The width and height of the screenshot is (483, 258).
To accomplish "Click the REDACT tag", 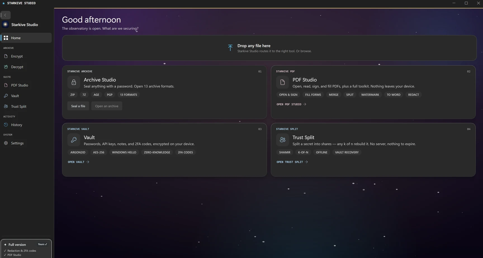I will click(413, 95).
